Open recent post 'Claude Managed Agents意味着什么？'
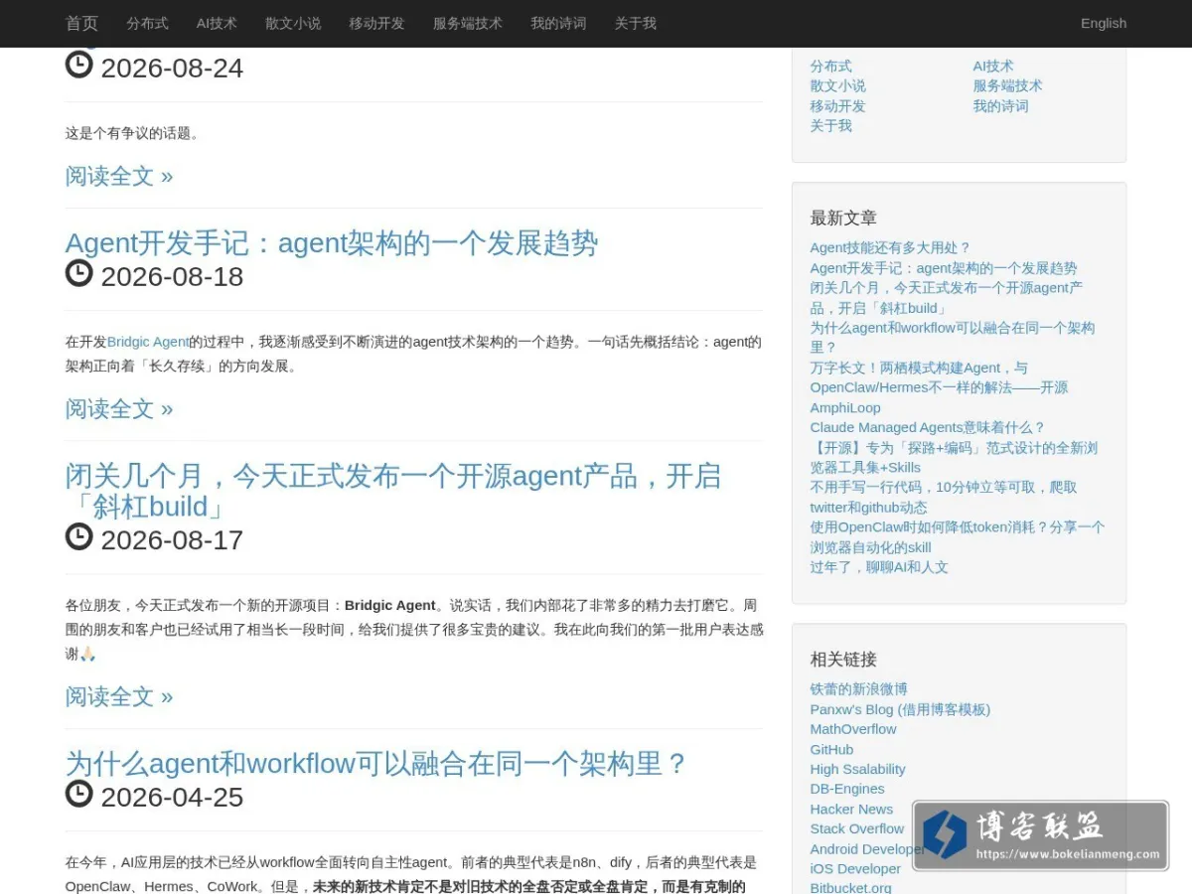Viewport: 1192px width, 894px height. tap(928, 427)
